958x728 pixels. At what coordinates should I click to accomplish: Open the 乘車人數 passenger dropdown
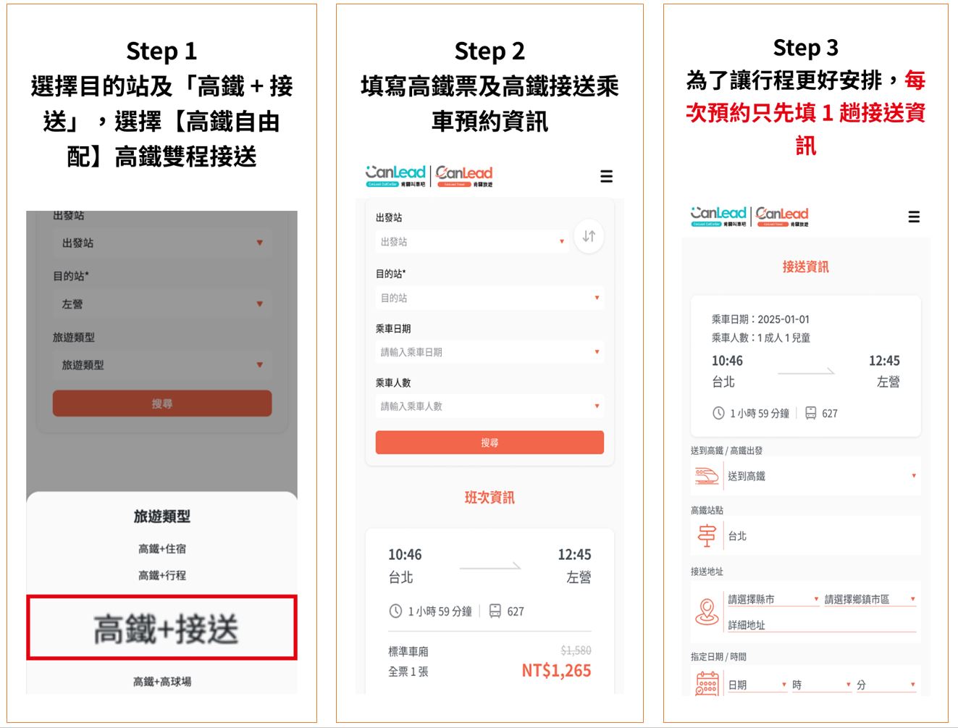(489, 406)
